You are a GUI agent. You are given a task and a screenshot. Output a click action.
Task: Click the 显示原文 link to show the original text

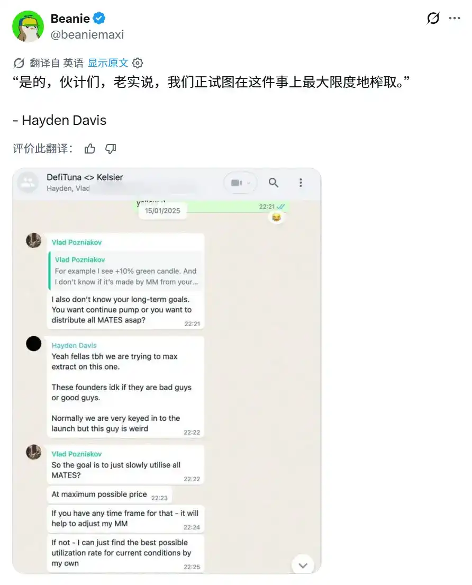(x=108, y=63)
